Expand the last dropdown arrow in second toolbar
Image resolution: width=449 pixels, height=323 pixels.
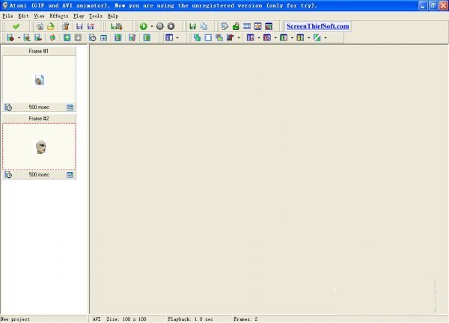(326, 37)
